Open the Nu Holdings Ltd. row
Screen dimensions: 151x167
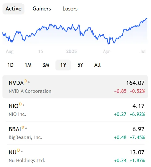[x=75, y=156]
